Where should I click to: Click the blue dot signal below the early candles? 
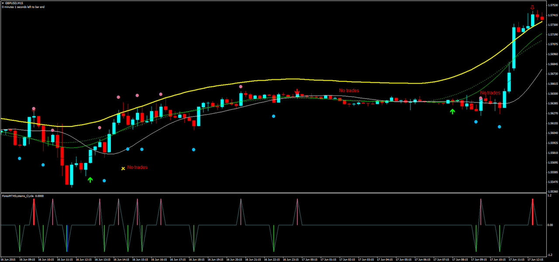click(19, 158)
